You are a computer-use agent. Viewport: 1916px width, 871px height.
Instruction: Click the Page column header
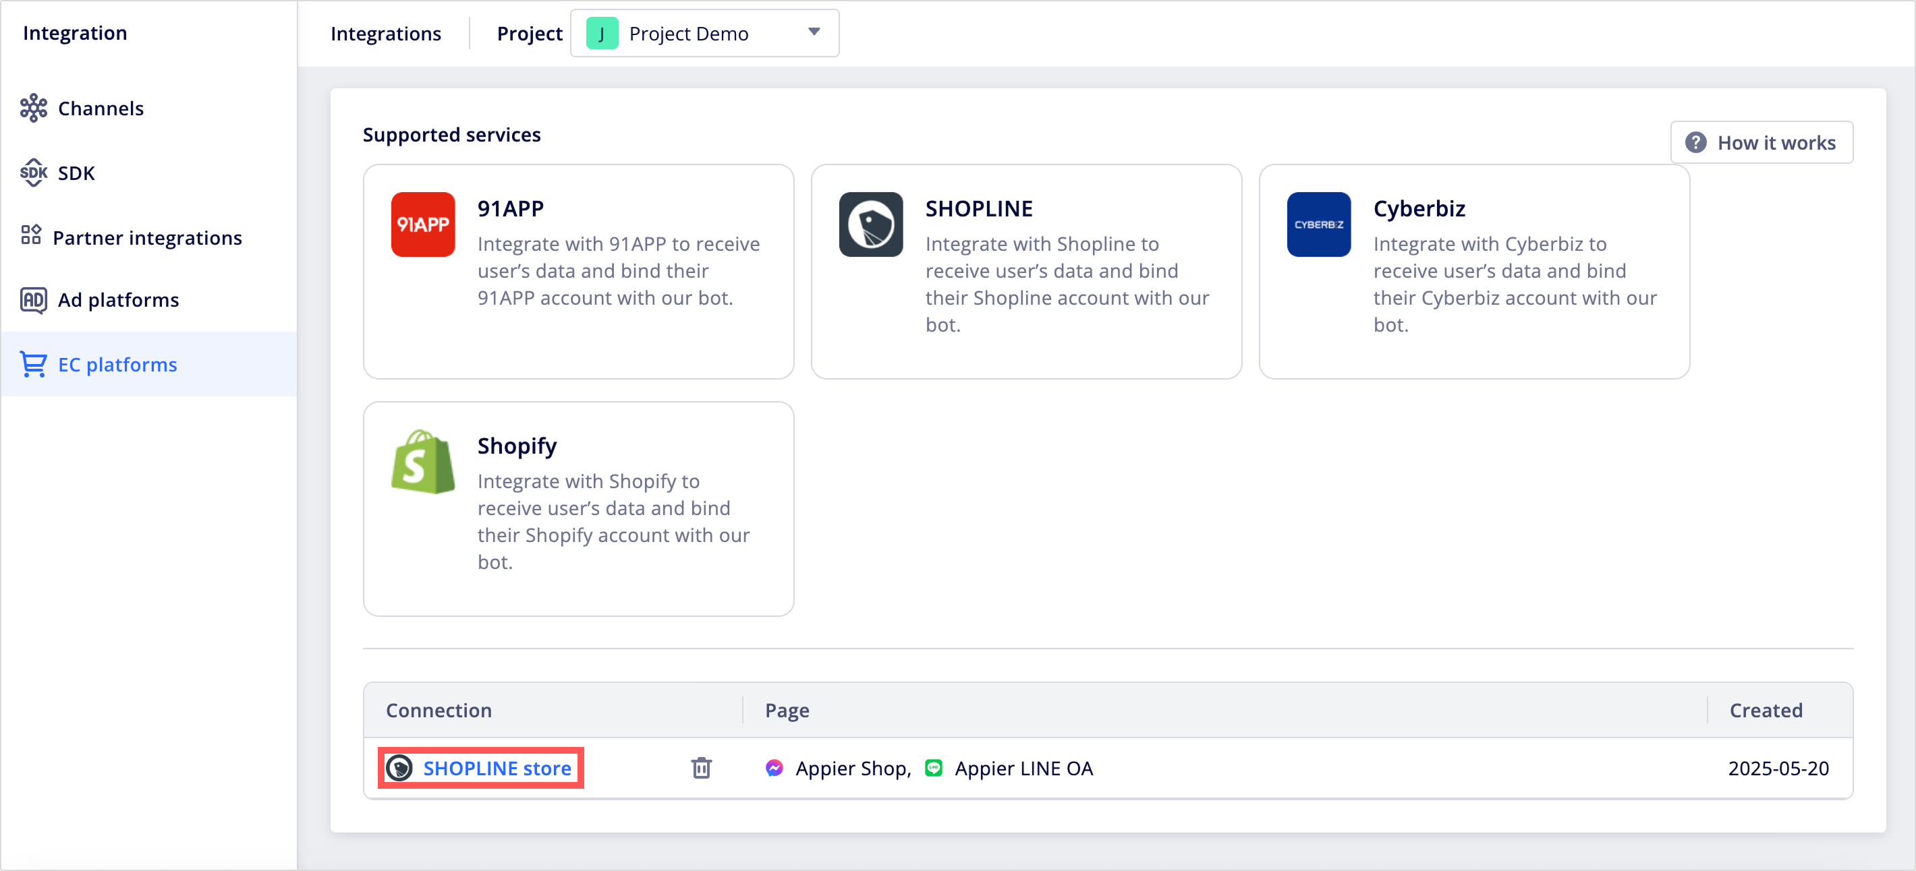point(787,711)
